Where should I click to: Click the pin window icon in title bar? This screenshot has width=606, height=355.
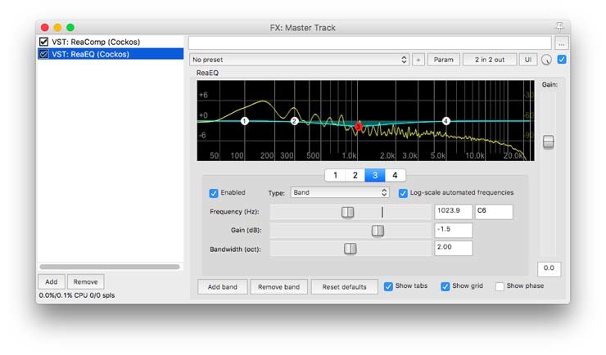(559, 27)
